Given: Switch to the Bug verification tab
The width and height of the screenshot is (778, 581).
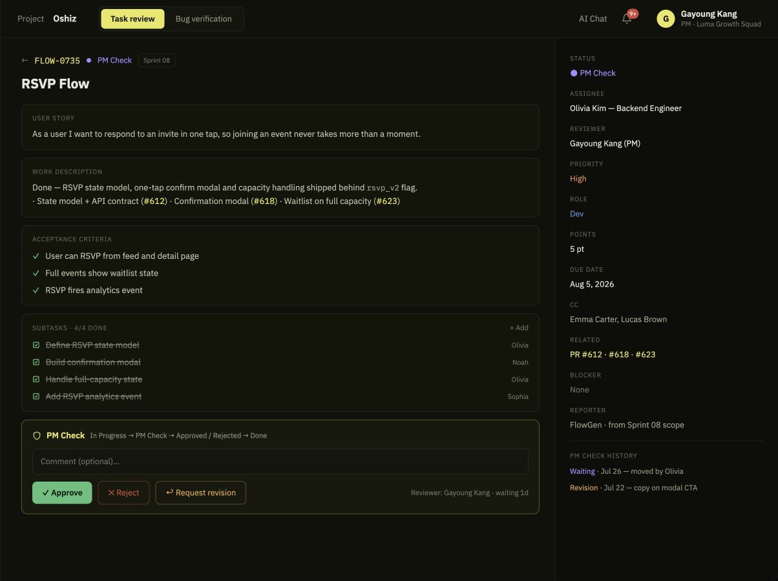Looking at the screenshot, I should click(x=204, y=19).
